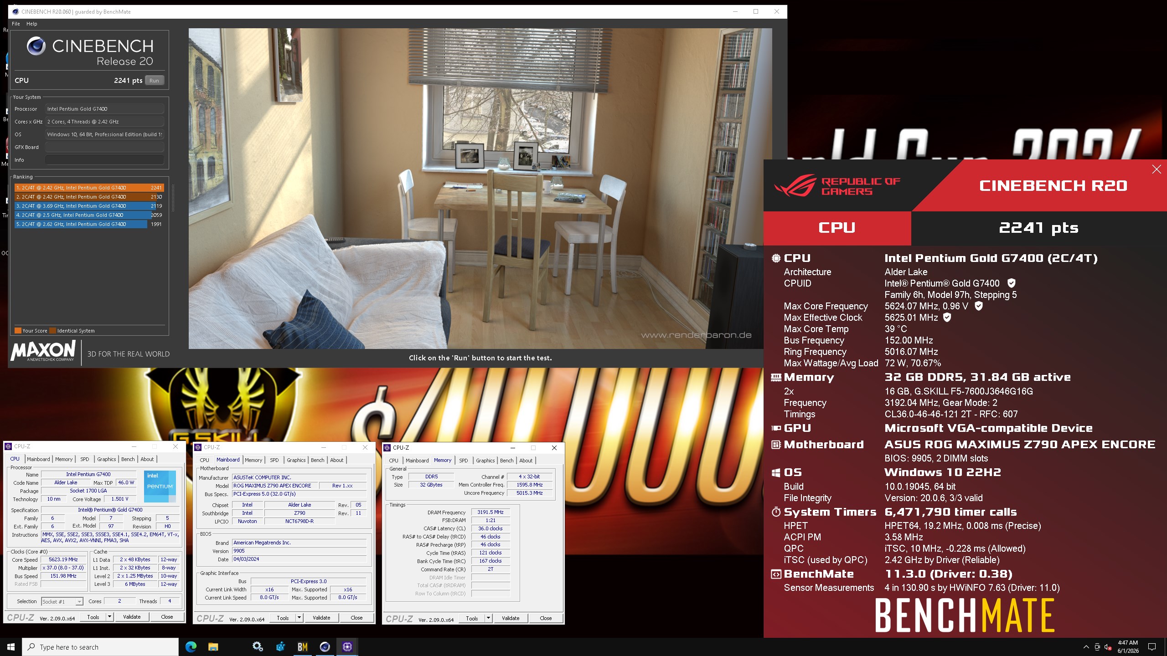The height and width of the screenshot is (656, 1167).
Task: Switch to CPU tab in CPU-Z memory window
Action: point(394,461)
